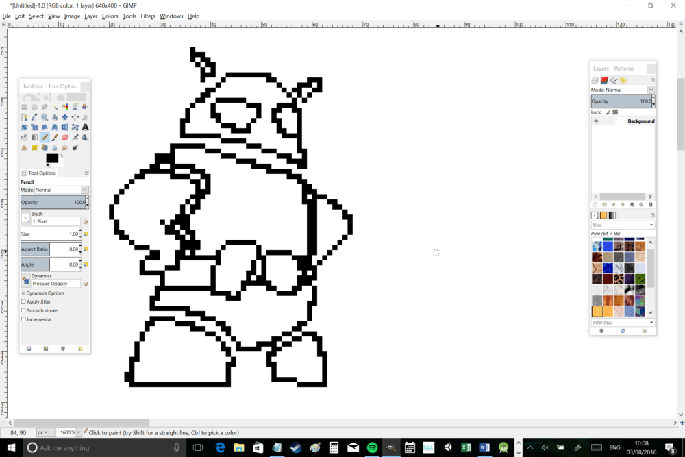The image size is (685, 457).
Task: Choose the Eraser tool
Action: pos(65,137)
